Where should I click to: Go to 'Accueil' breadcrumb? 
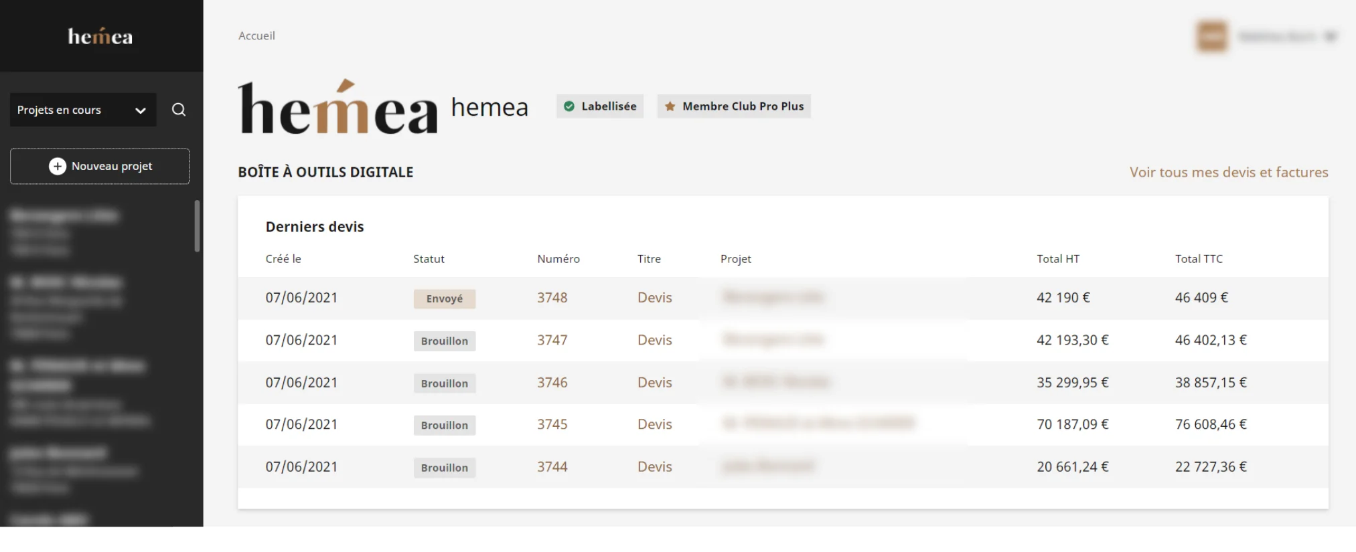[x=256, y=35]
